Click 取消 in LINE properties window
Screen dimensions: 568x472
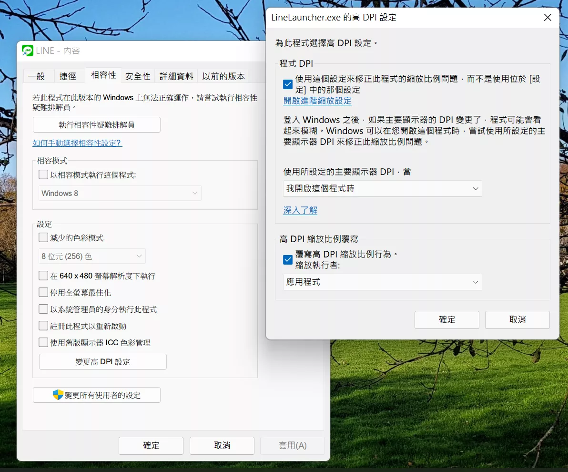pos(222,445)
